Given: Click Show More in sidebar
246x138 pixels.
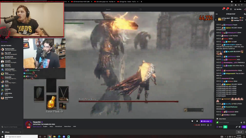Looking at the screenshot, I should click(4, 42).
